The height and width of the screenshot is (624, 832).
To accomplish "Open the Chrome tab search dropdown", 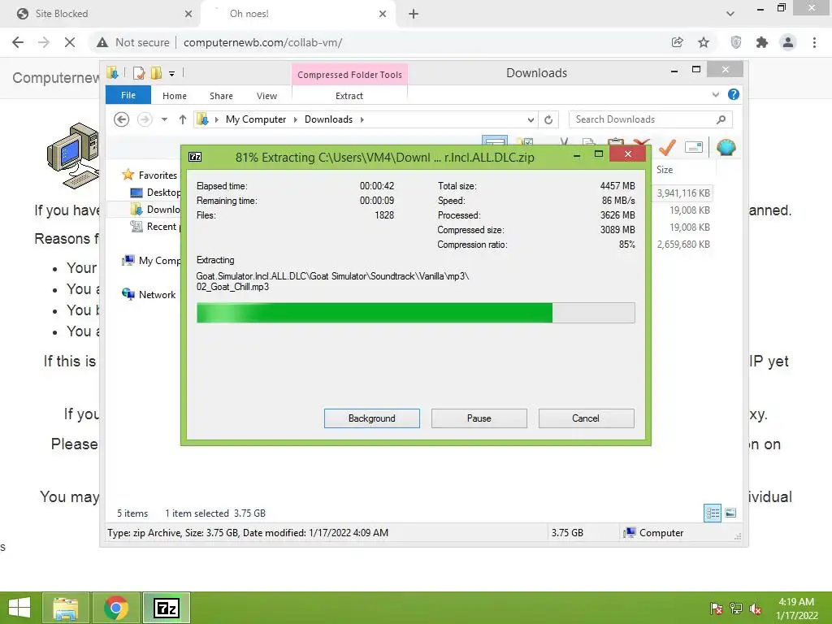I will [x=730, y=14].
